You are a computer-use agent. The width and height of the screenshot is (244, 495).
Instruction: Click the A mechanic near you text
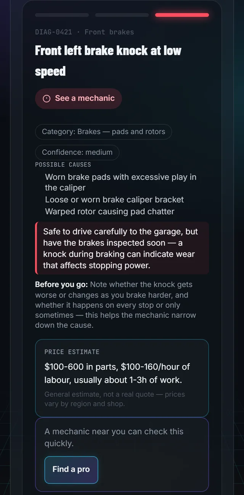(114, 437)
